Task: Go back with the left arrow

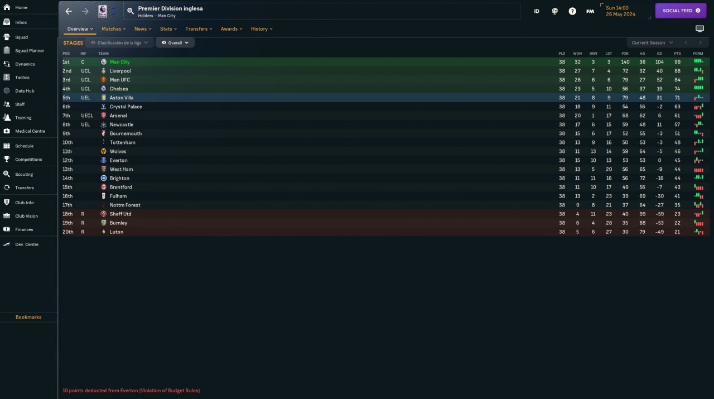Action: click(x=69, y=11)
